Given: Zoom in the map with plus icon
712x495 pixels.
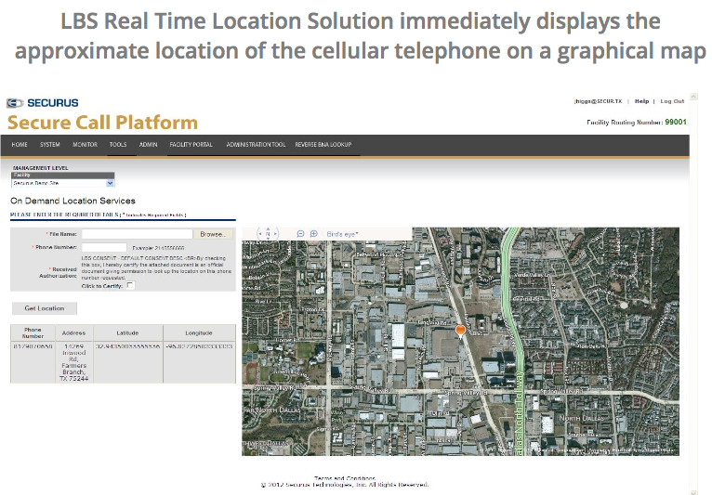Looking at the screenshot, I should click(x=313, y=234).
